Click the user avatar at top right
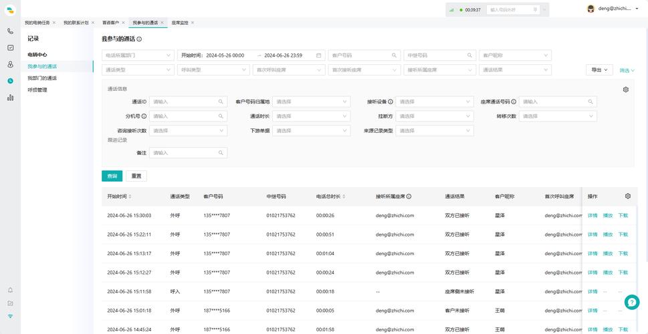Viewport: 648px width, 334px height. [x=591, y=9]
